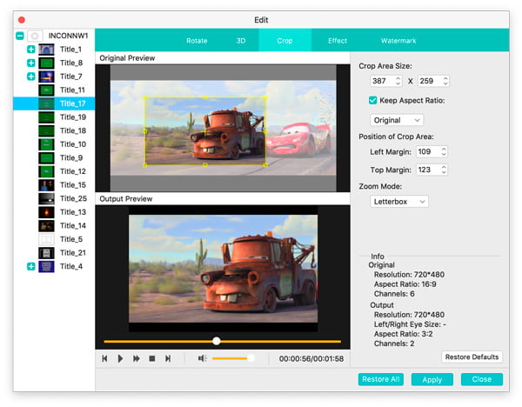This screenshot has height=407, width=522.
Task: Switch to the 3D tab
Action: pos(241,41)
